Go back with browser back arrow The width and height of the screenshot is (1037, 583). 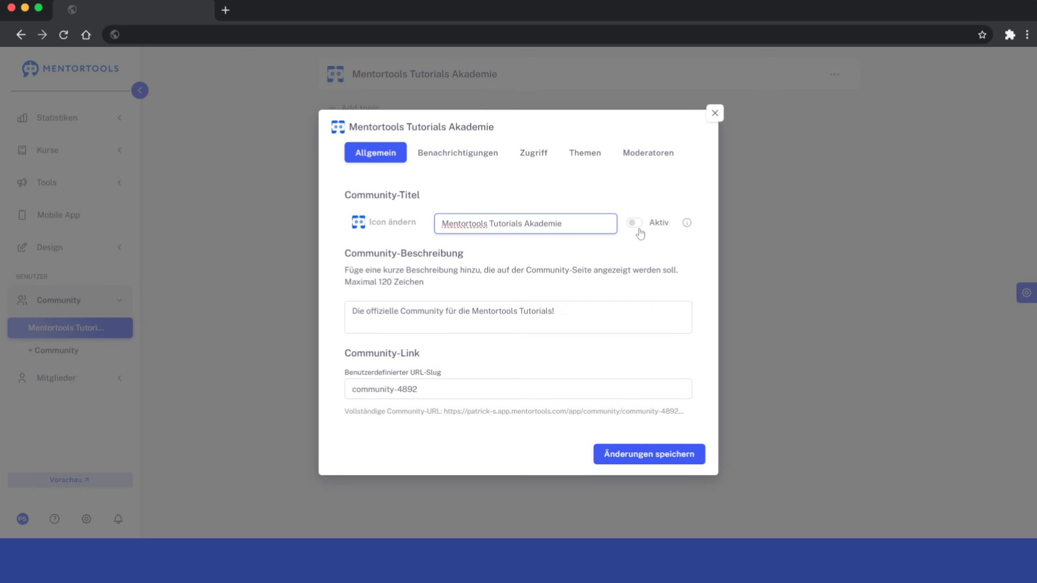click(21, 35)
